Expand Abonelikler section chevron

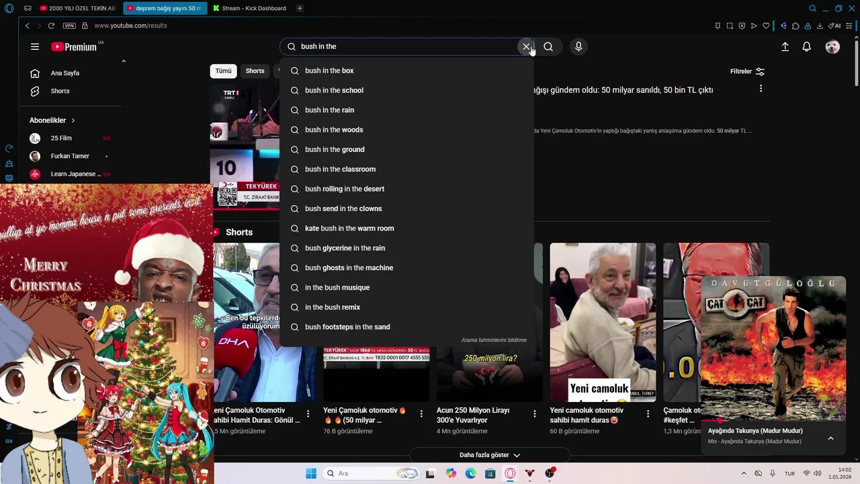[x=73, y=120]
